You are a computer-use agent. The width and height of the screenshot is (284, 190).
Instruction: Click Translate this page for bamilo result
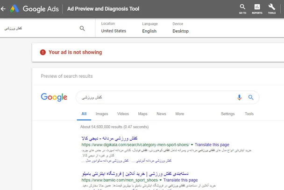pyautogui.click(x=180, y=180)
